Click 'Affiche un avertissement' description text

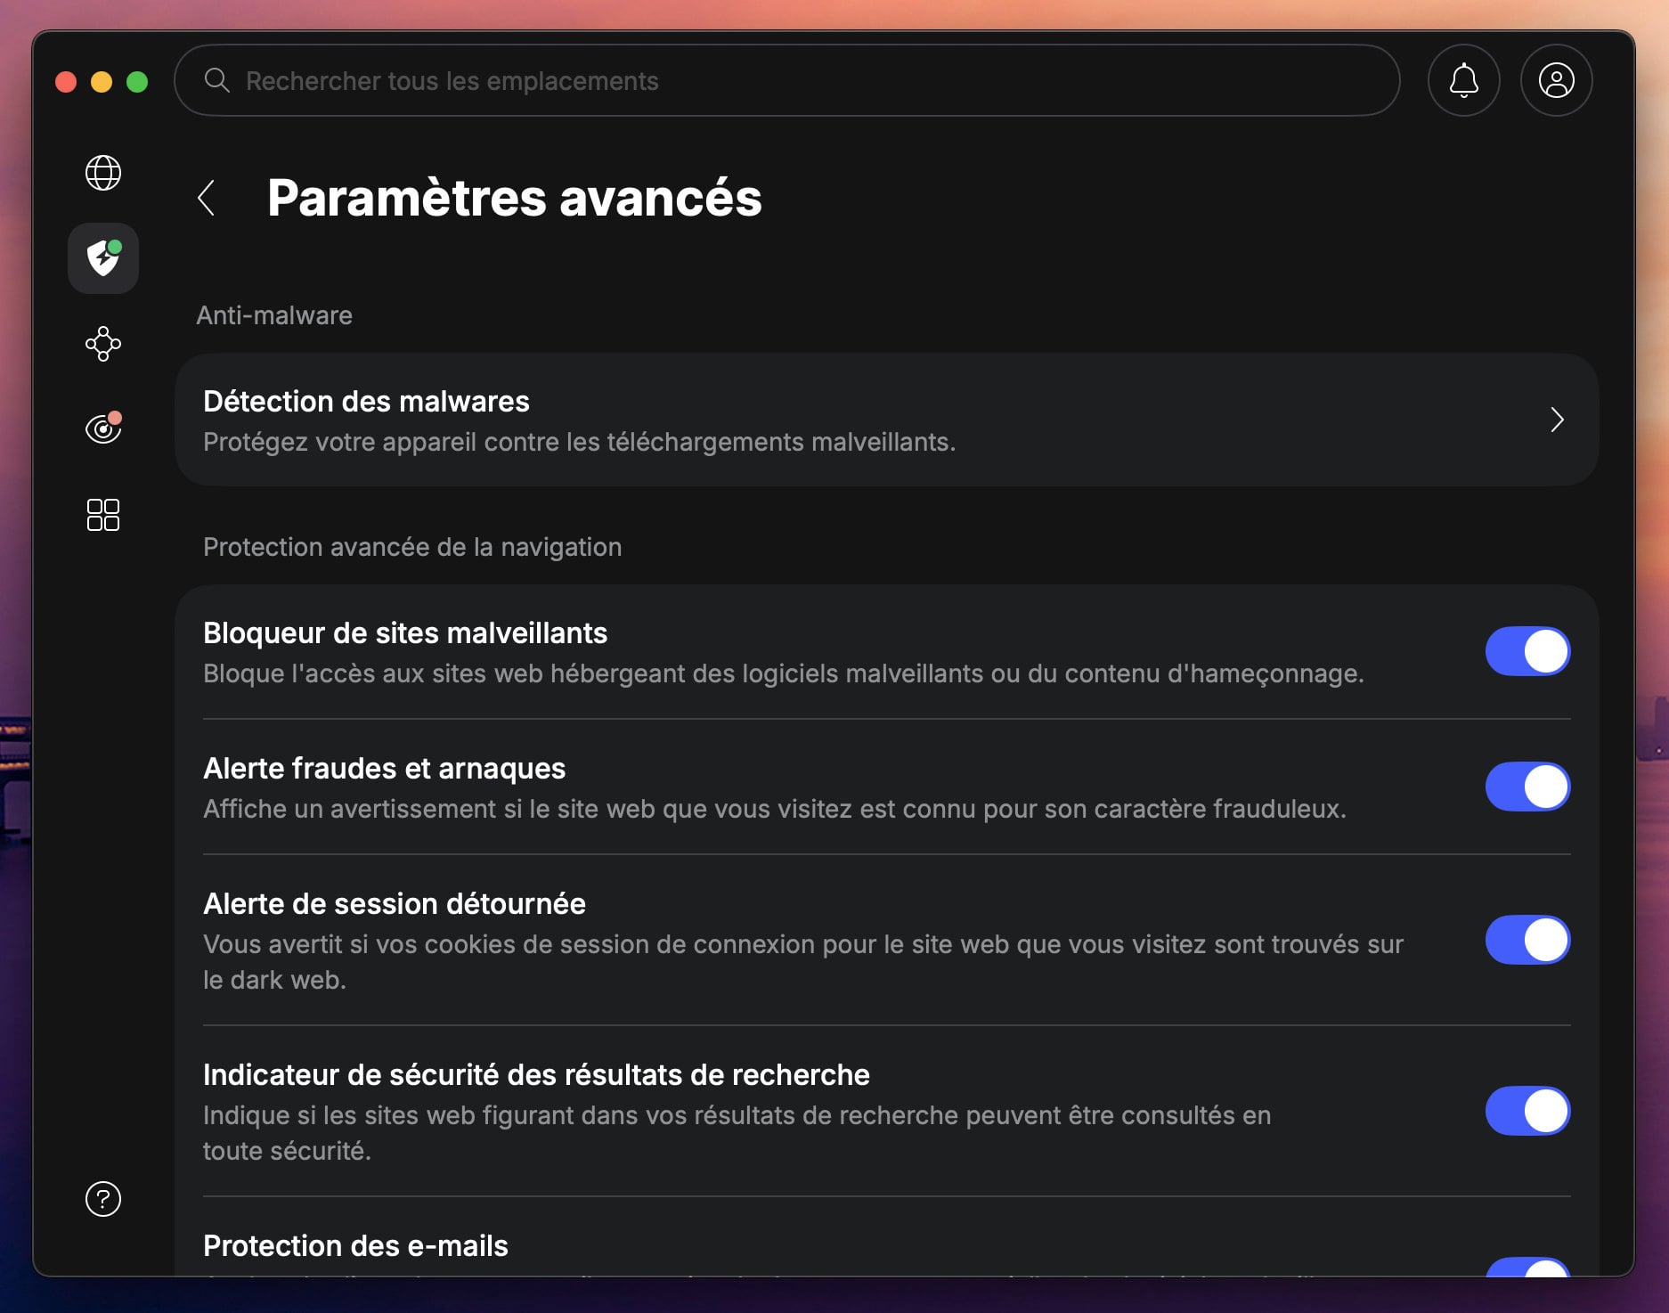point(775,809)
